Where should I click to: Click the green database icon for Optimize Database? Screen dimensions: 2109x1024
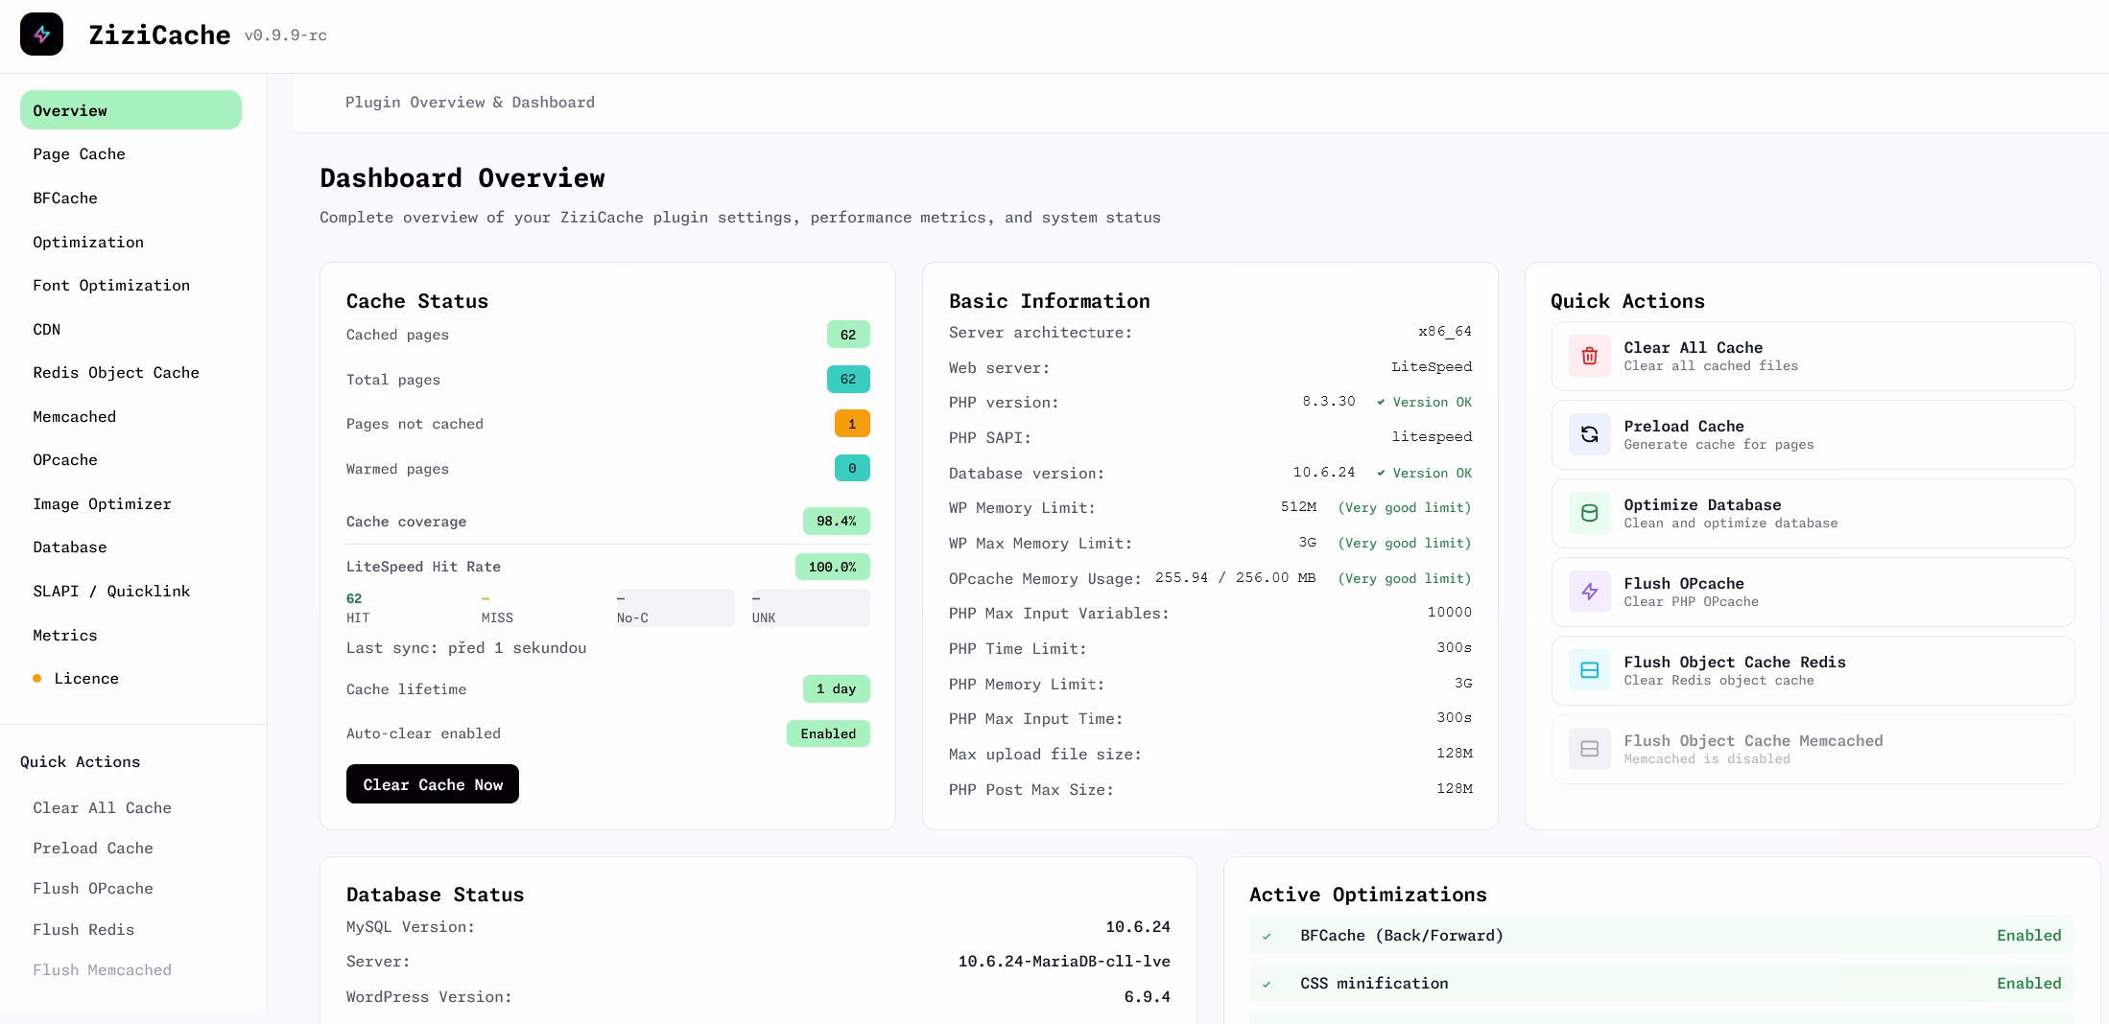coord(1590,513)
